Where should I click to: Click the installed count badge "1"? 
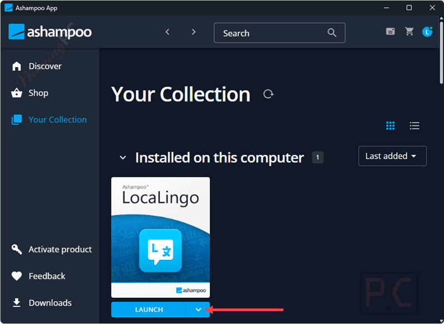(x=317, y=158)
